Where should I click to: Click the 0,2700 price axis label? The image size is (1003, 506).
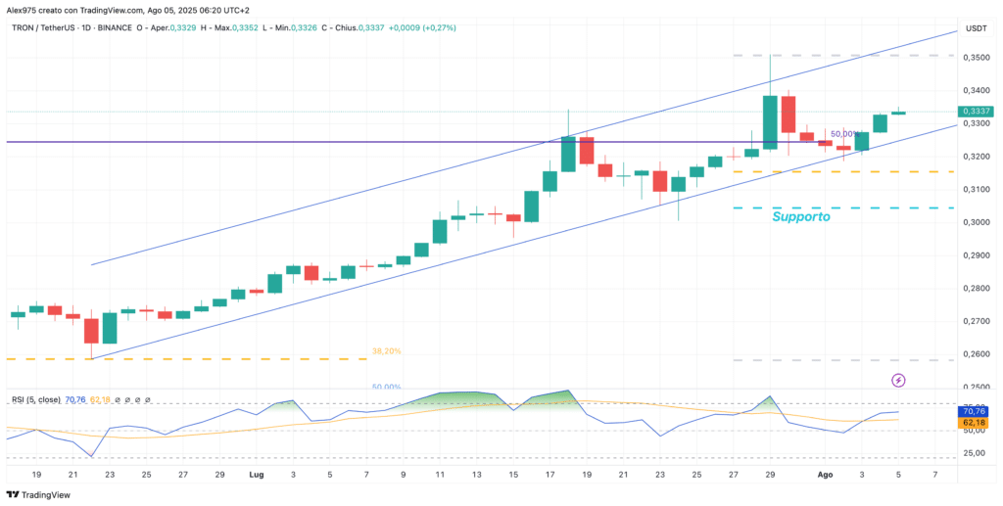[979, 321]
